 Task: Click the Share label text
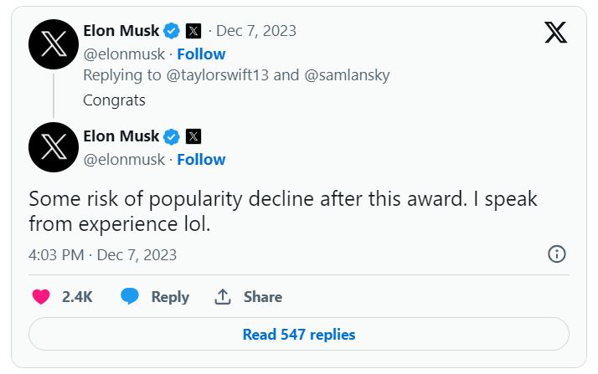tap(263, 297)
